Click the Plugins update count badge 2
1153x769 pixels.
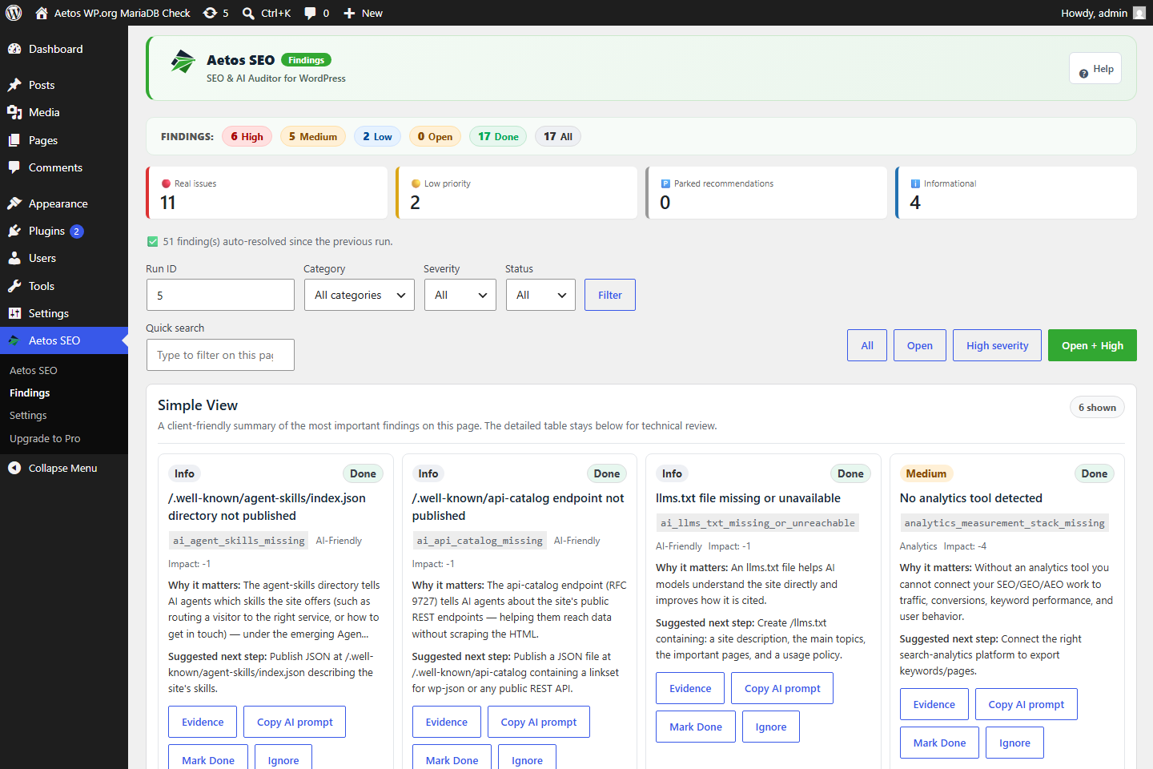77,232
